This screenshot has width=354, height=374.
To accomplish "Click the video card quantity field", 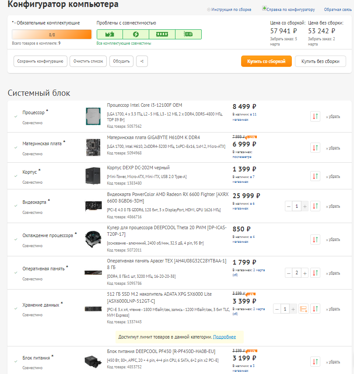I will point(297,206).
